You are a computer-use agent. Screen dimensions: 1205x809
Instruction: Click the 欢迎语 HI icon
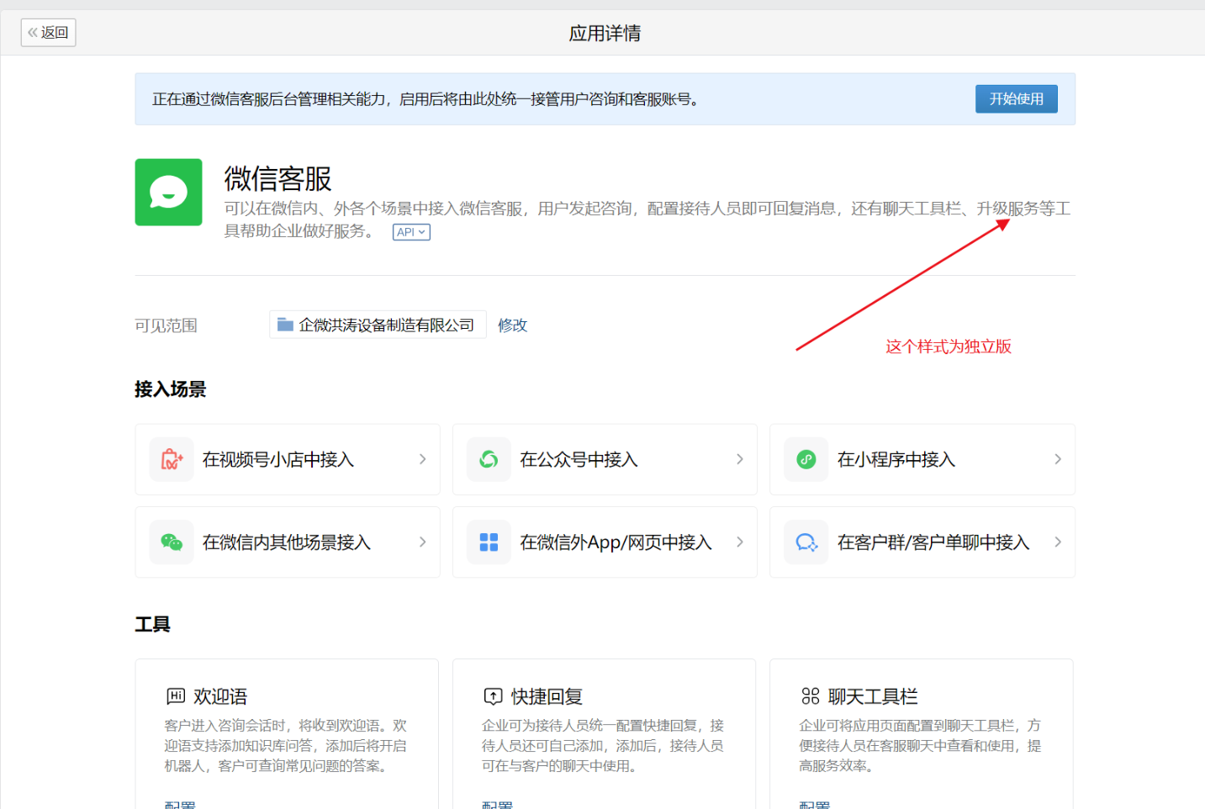point(176,695)
